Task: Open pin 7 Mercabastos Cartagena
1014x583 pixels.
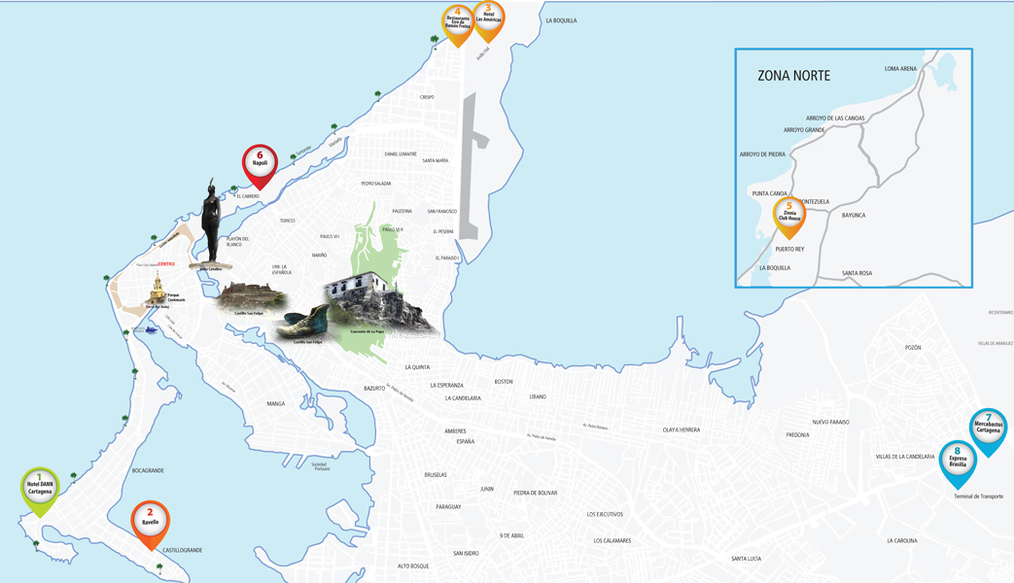Action: (x=988, y=431)
